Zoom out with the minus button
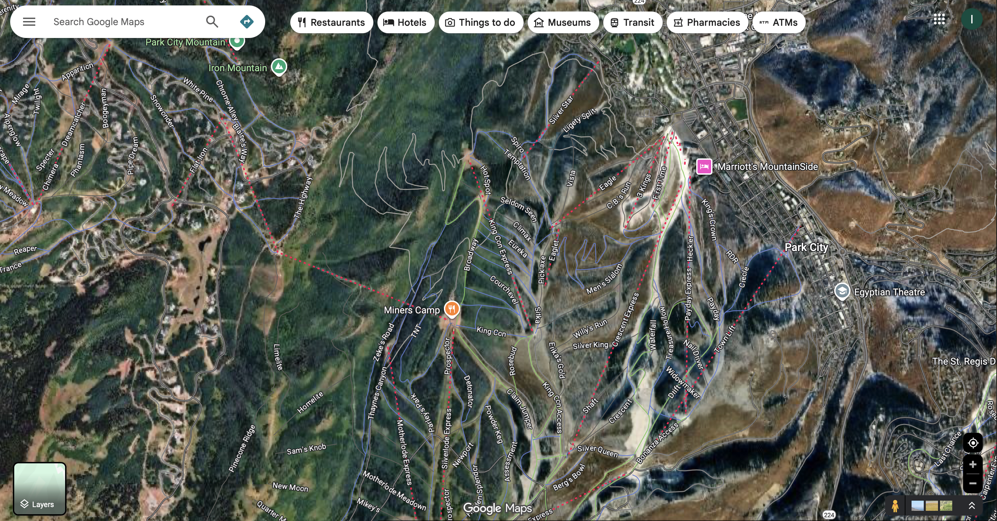Screen dimensions: 997x521 tap(973, 483)
